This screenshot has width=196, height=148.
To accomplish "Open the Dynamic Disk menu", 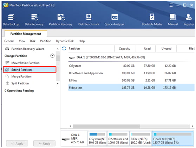I will coord(65,41).
